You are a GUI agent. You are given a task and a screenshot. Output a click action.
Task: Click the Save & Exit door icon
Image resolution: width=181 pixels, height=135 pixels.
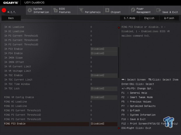[x=159, y=10]
